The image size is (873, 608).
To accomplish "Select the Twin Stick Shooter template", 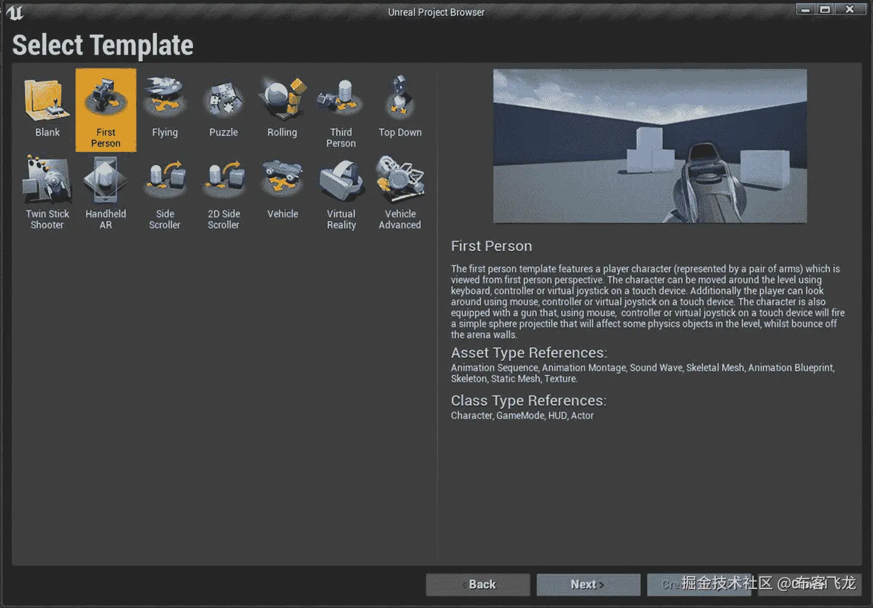I will (47, 192).
